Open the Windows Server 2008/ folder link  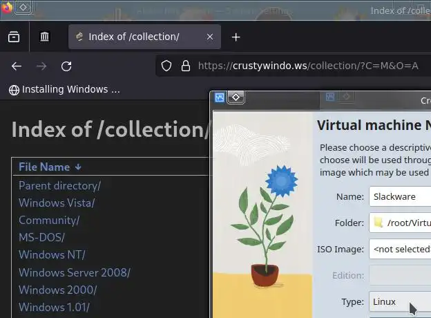(75, 272)
